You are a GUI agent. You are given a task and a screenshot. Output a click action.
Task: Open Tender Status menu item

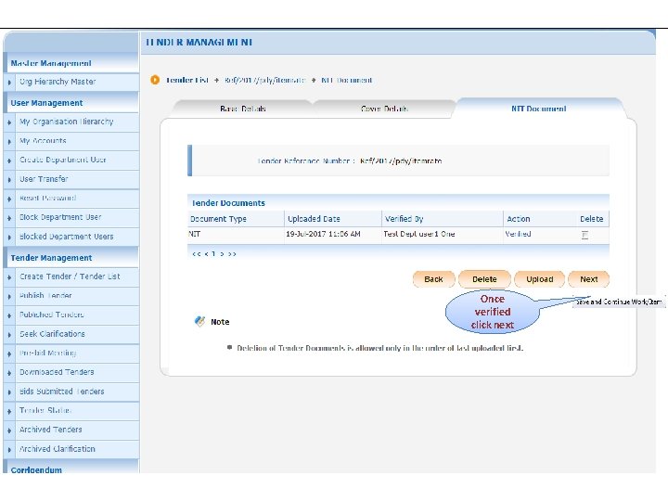tap(45, 411)
